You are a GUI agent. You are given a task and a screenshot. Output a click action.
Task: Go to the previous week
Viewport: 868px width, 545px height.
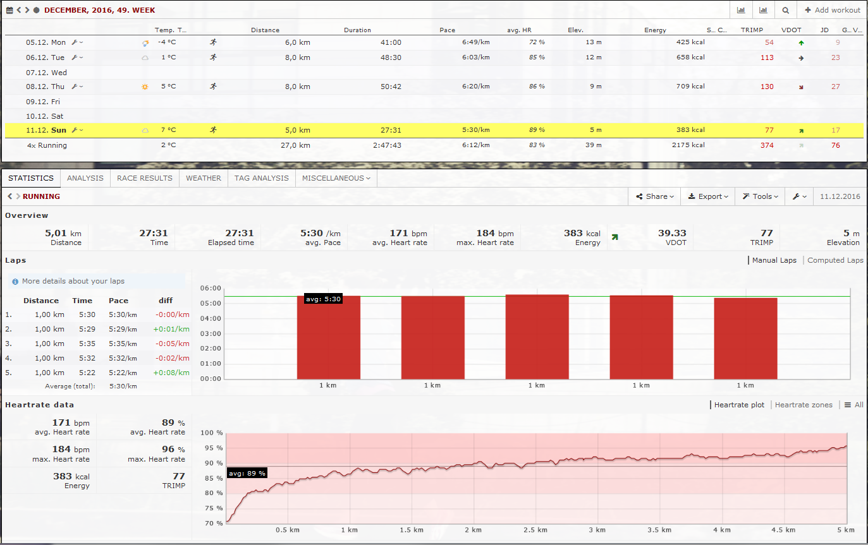pyautogui.click(x=19, y=10)
